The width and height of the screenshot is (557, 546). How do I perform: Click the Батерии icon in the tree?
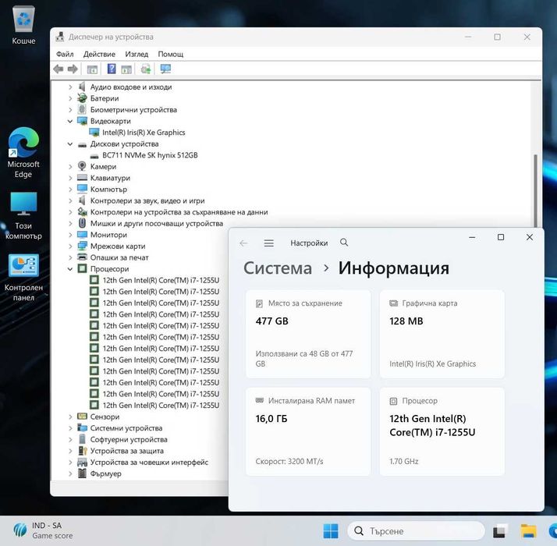pyautogui.click(x=82, y=98)
